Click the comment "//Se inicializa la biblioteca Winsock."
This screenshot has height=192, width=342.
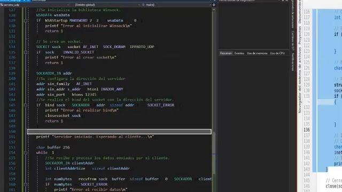point(79,10)
